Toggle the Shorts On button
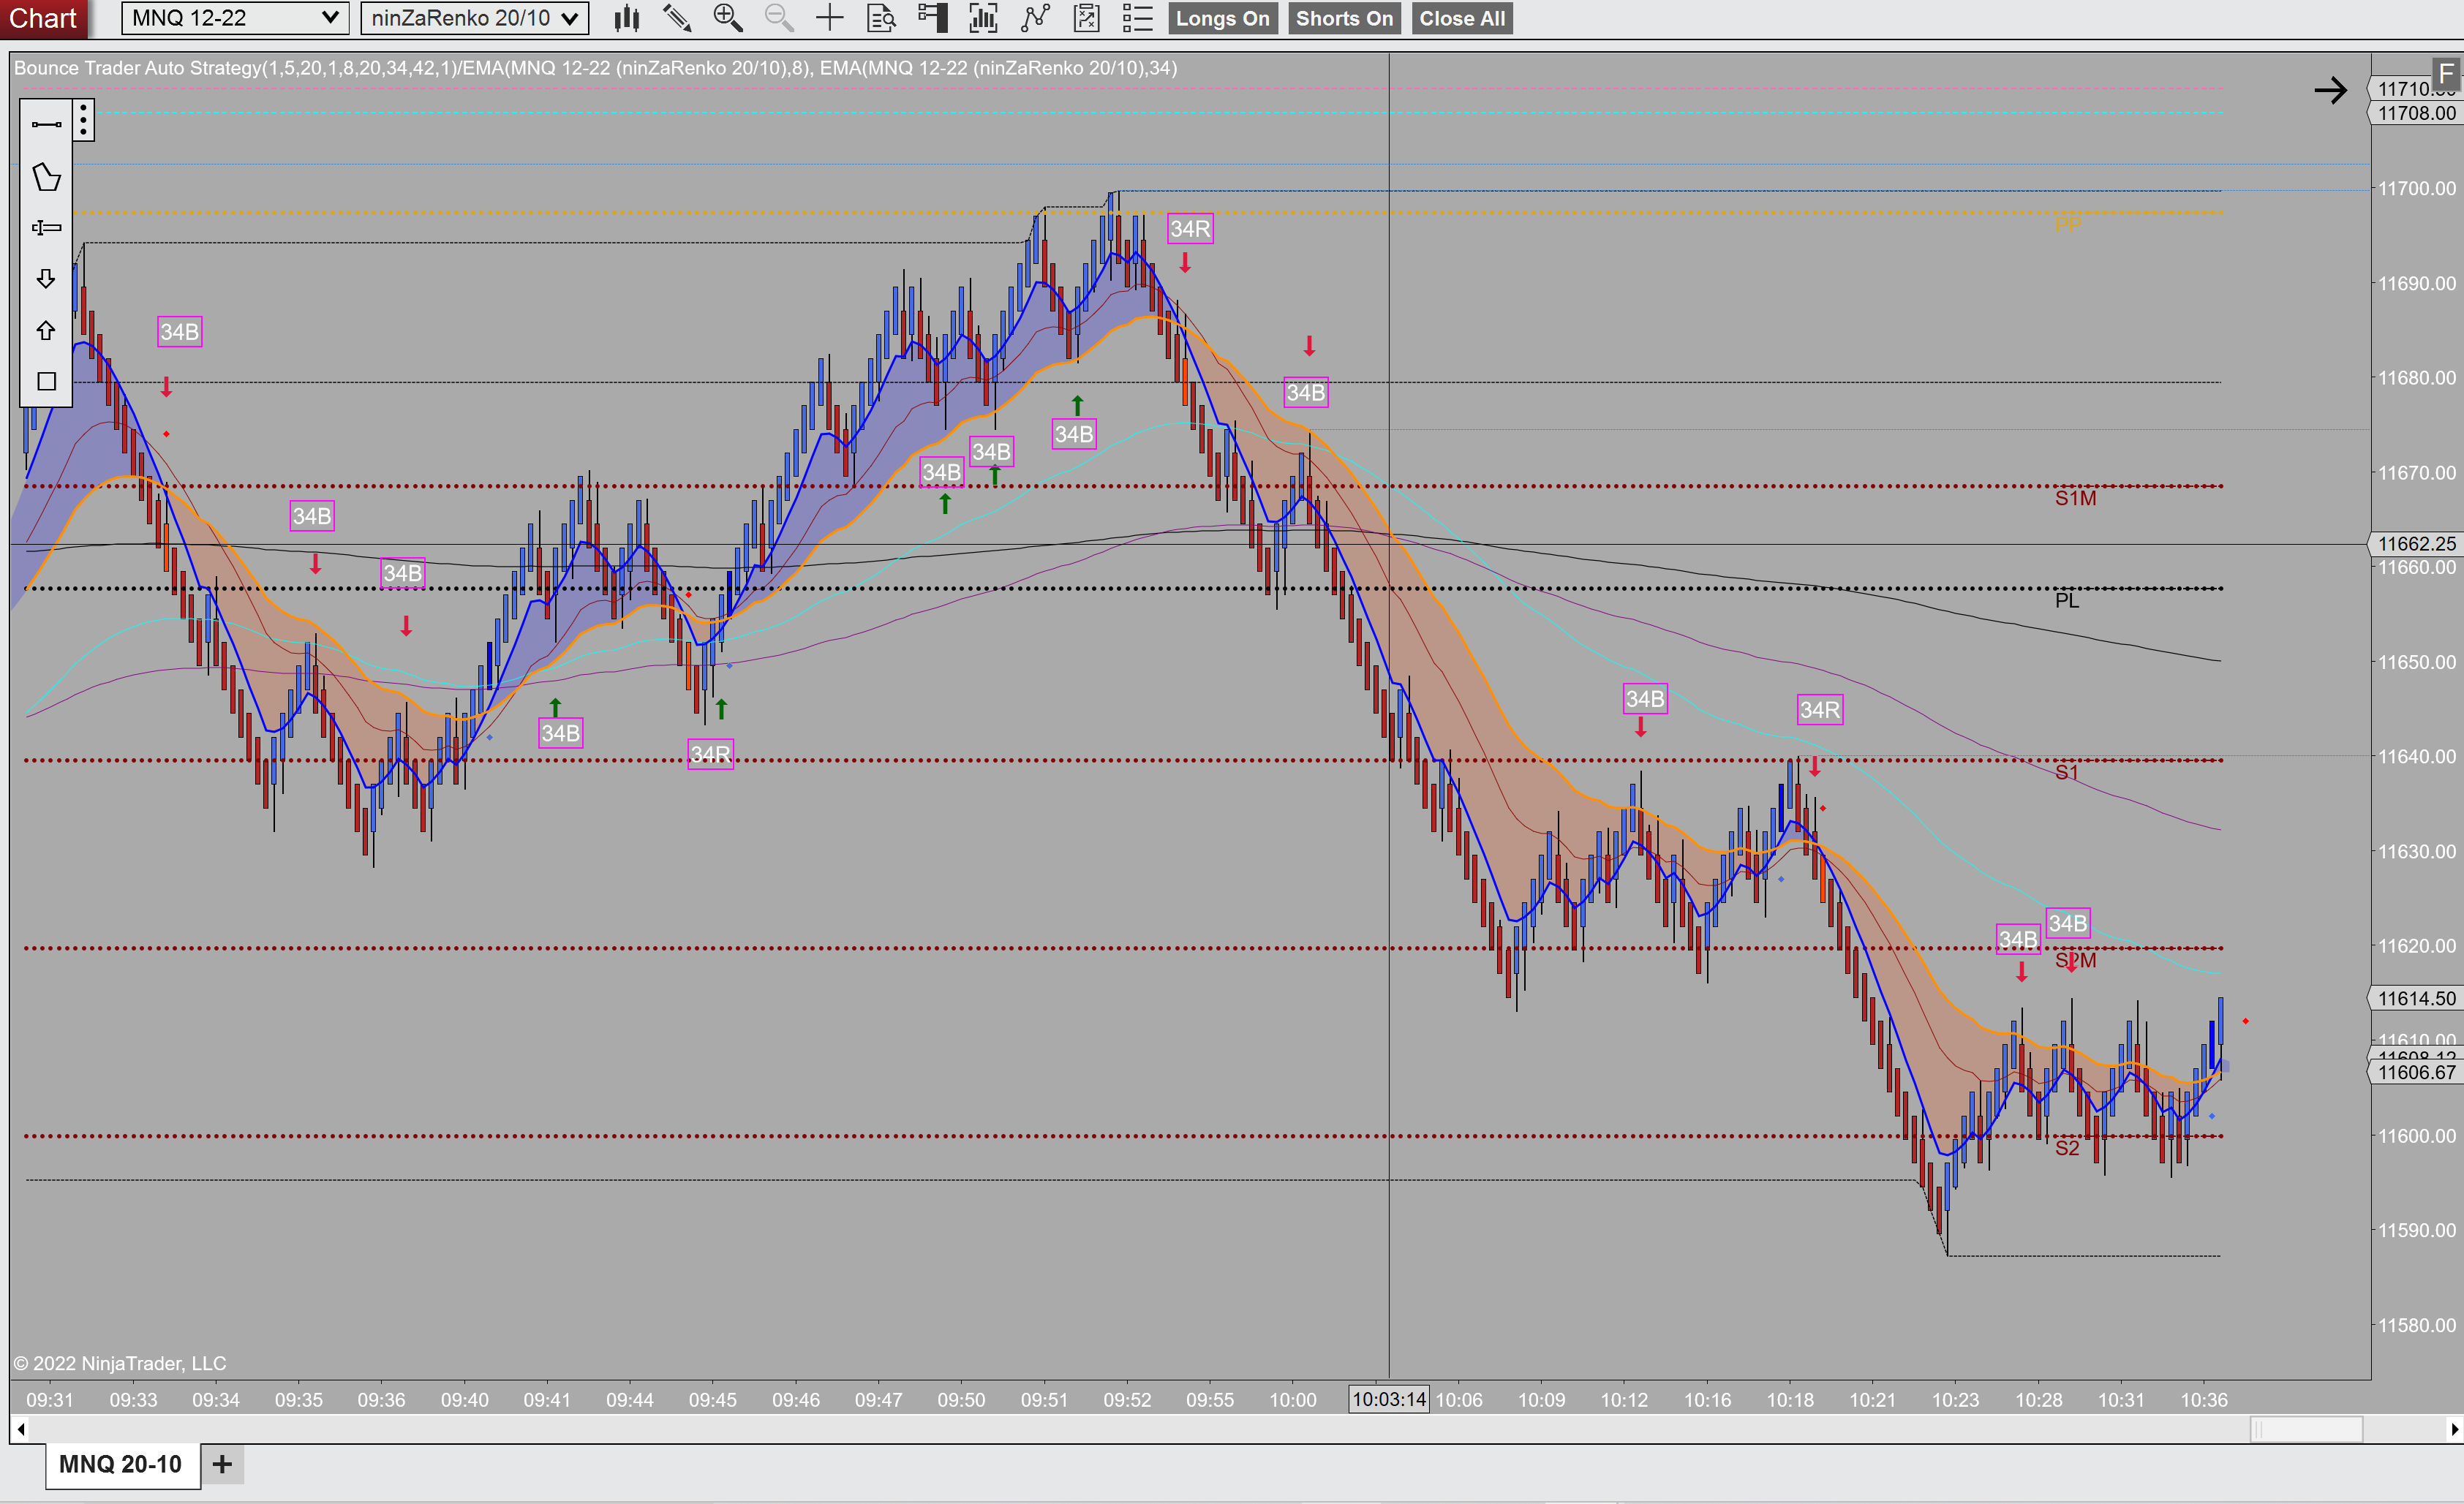Viewport: 2464px width, 1504px height. coord(1343,18)
